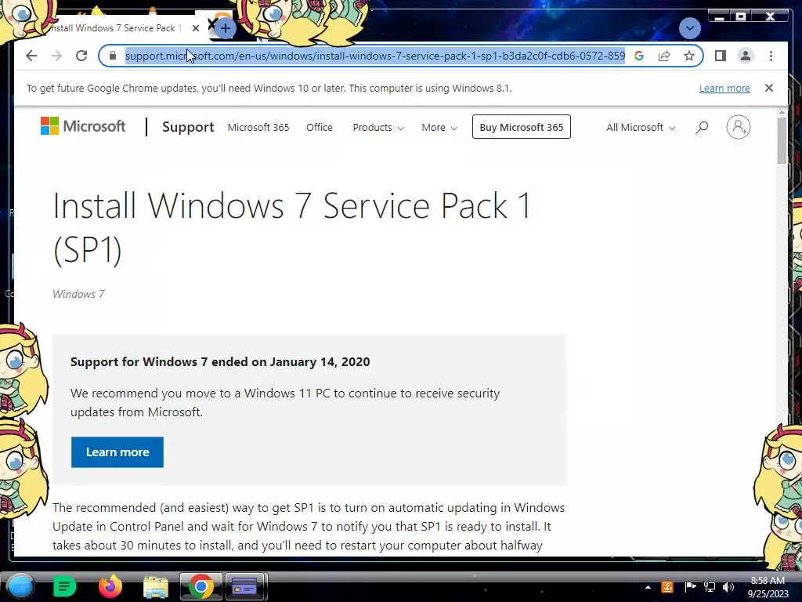Open the Chrome three-dot menu

[771, 56]
